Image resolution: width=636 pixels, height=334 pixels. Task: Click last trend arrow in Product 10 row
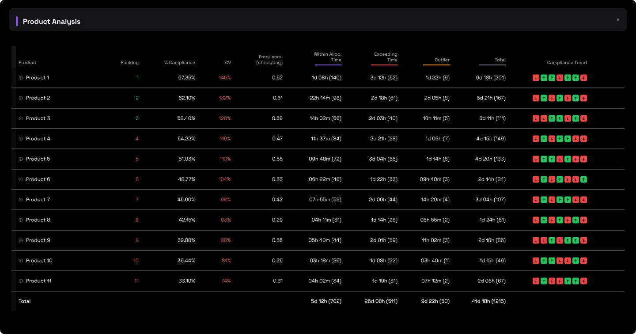point(583,261)
